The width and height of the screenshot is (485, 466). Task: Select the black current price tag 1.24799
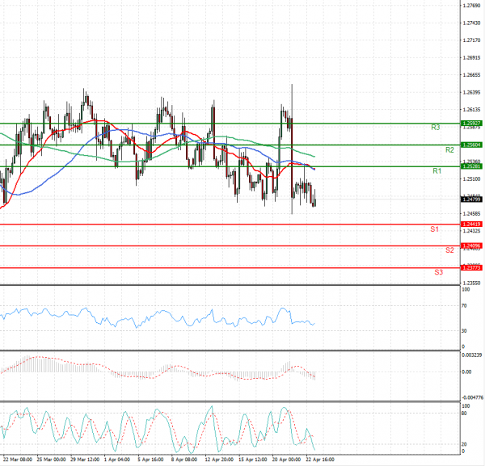[x=471, y=199]
